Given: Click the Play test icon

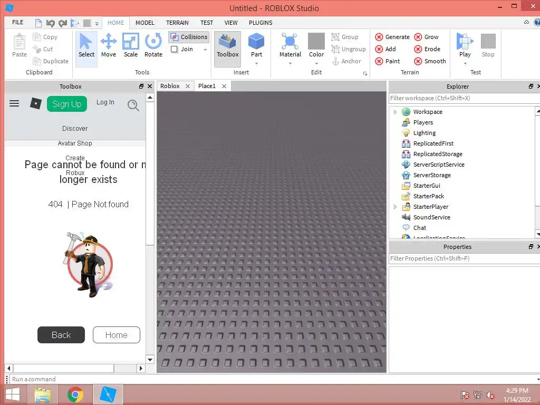Looking at the screenshot, I should pos(465,42).
